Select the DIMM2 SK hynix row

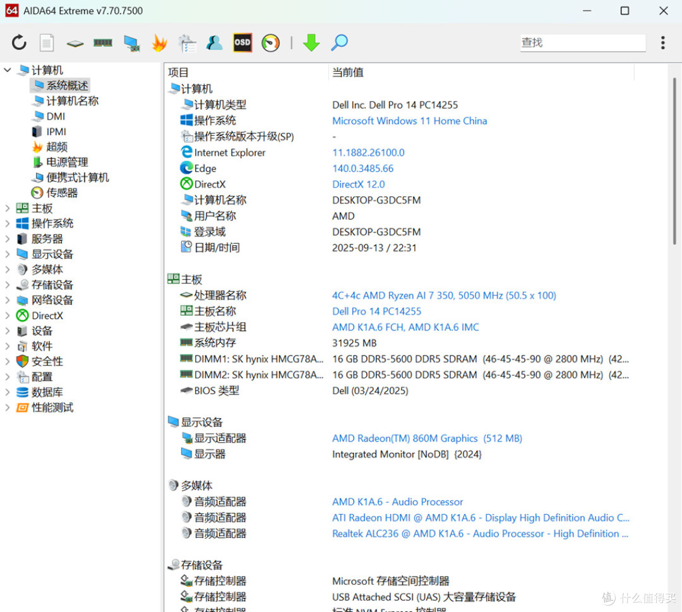(x=398, y=375)
